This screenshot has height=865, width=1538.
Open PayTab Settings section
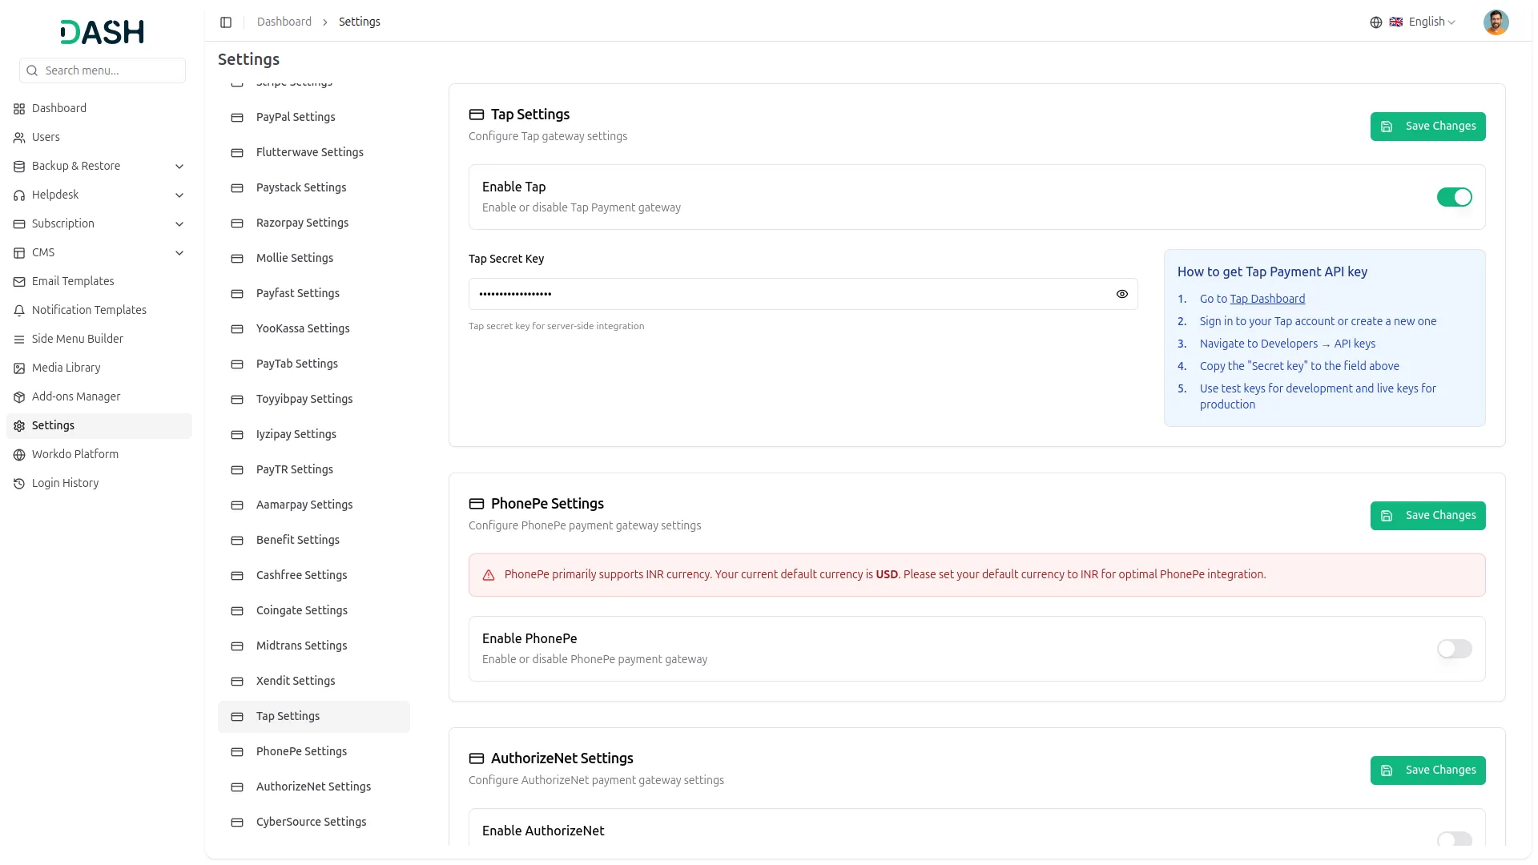[x=314, y=364]
